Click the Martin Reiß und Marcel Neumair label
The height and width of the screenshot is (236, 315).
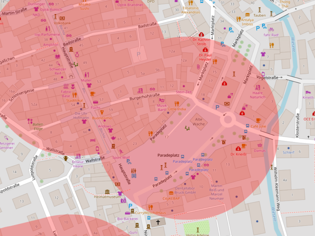pos(217,192)
